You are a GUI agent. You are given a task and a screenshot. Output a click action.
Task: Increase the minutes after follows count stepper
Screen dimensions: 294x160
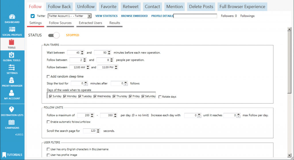[x=126, y=82]
